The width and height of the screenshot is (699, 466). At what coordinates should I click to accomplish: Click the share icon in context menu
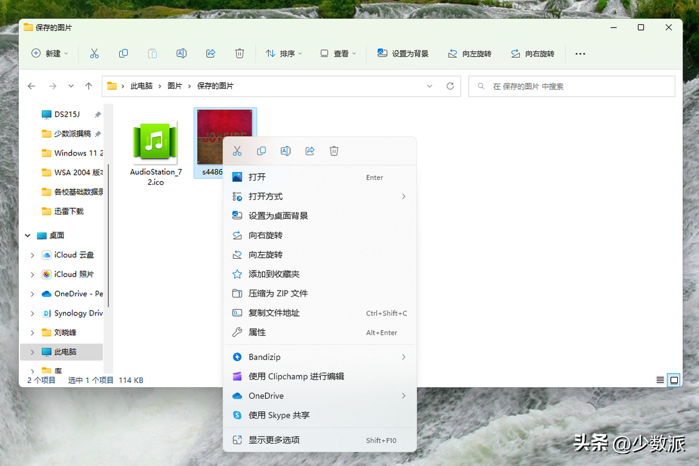point(310,151)
